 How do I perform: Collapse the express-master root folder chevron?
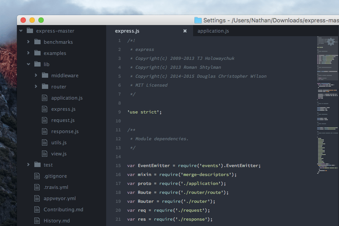click(21, 31)
